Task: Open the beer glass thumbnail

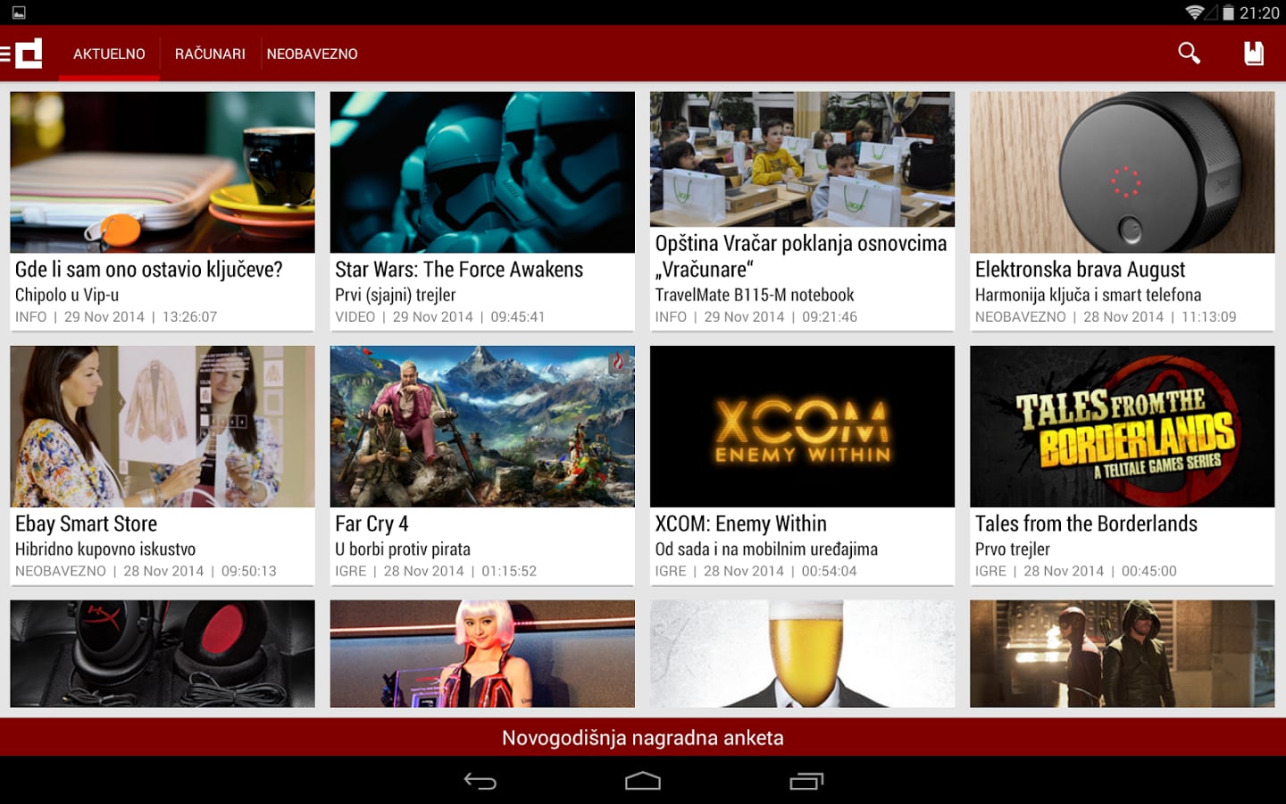Action: [802, 654]
